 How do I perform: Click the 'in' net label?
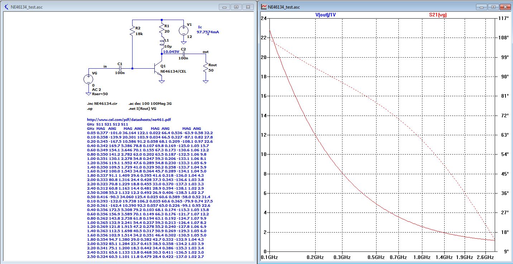(x=105, y=66)
